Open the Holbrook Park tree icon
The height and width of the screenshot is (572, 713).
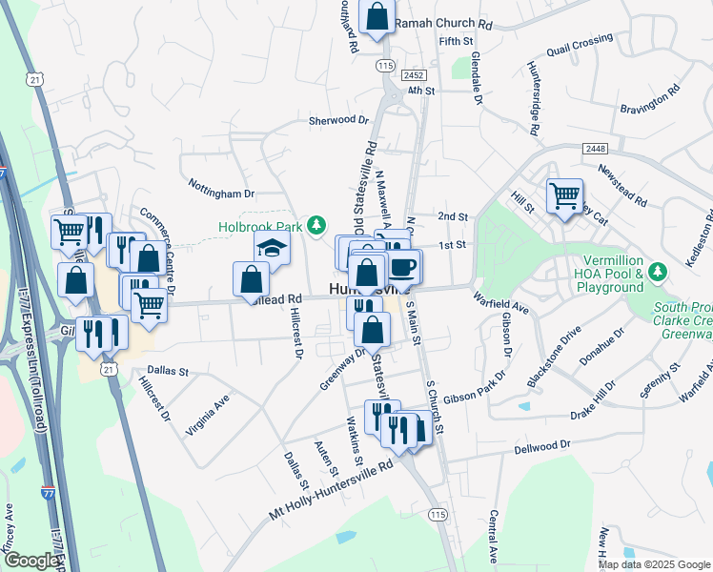[x=316, y=225]
